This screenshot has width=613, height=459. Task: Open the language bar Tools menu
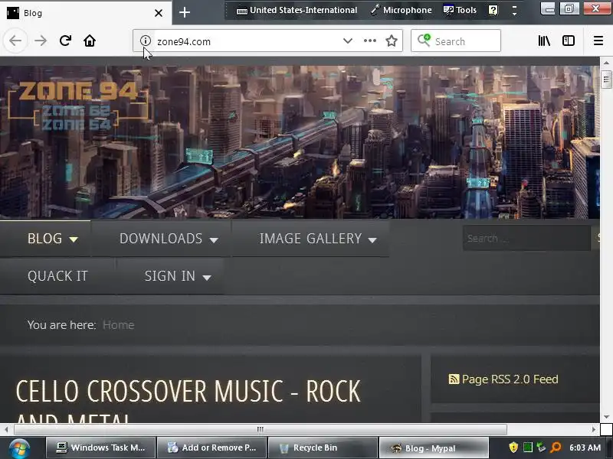coord(460,10)
